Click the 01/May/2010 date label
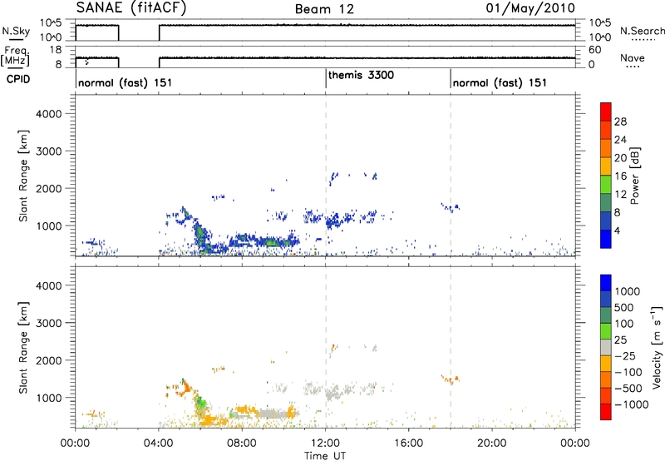The image size is (665, 461). [x=530, y=8]
